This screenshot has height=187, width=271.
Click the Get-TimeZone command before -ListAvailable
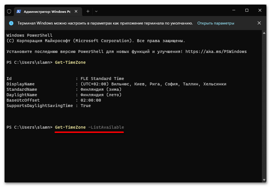70,127
